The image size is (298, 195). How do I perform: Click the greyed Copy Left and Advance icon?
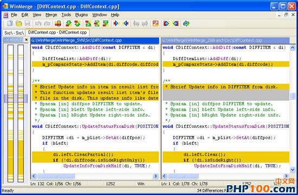145,24
